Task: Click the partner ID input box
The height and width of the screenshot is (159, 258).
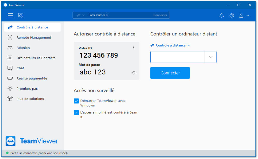Action: pyautogui.click(x=178, y=57)
